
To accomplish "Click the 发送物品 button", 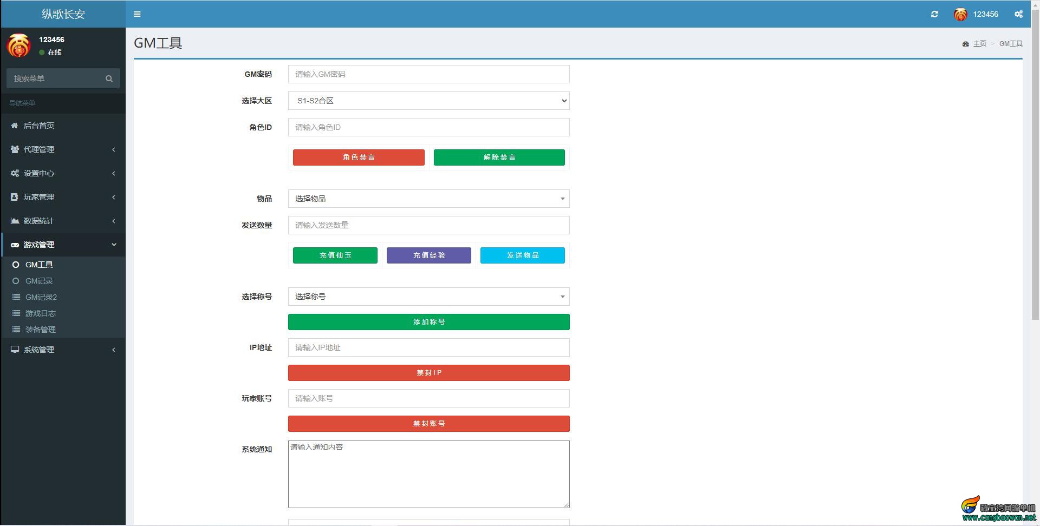I will [x=523, y=255].
